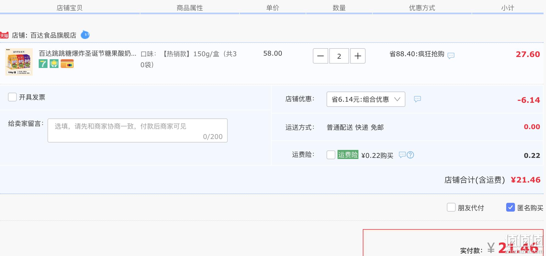Click the store total ¥21.46
Image resolution: width=546 pixels, height=256 pixels.
click(x=526, y=180)
